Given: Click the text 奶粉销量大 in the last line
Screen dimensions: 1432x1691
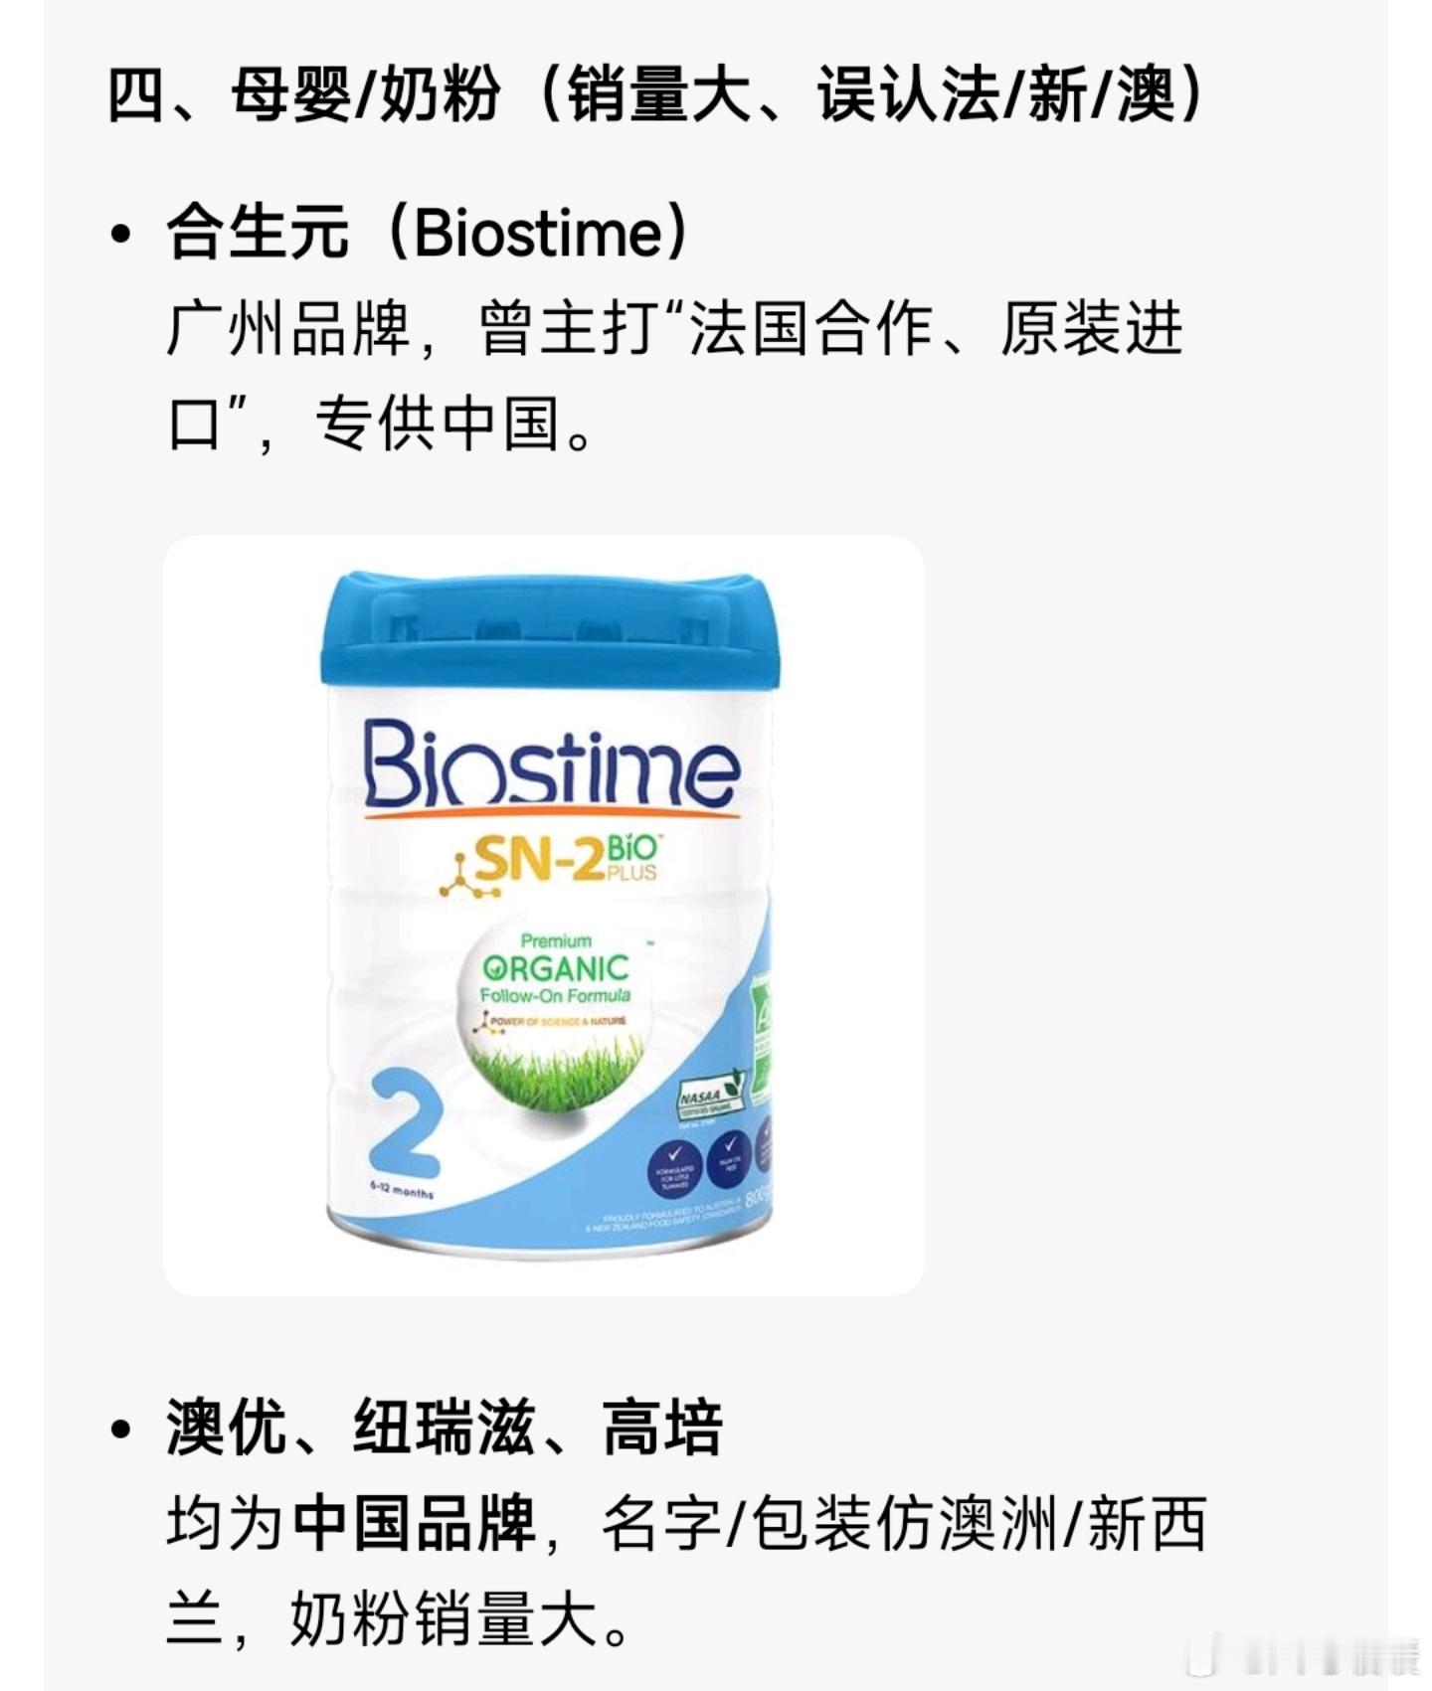Looking at the screenshot, I should point(444,1618).
